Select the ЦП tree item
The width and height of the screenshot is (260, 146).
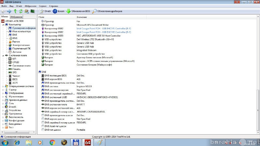pyautogui.click(x=12, y=59)
